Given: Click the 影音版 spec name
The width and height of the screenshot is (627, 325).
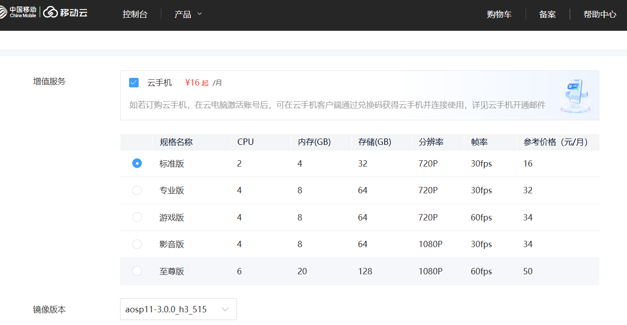Looking at the screenshot, I should tap(172, 244).
